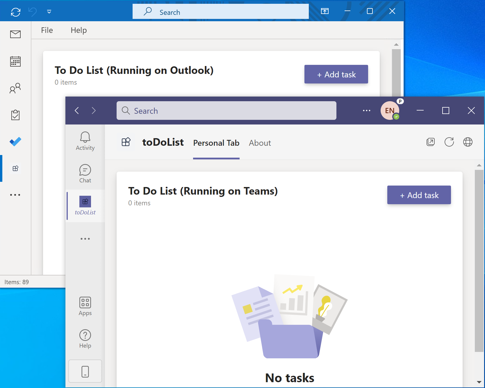Open the Outlook File menu
Image resolution: width=485 pixels, height=388 pixels.
click(47, 30)
